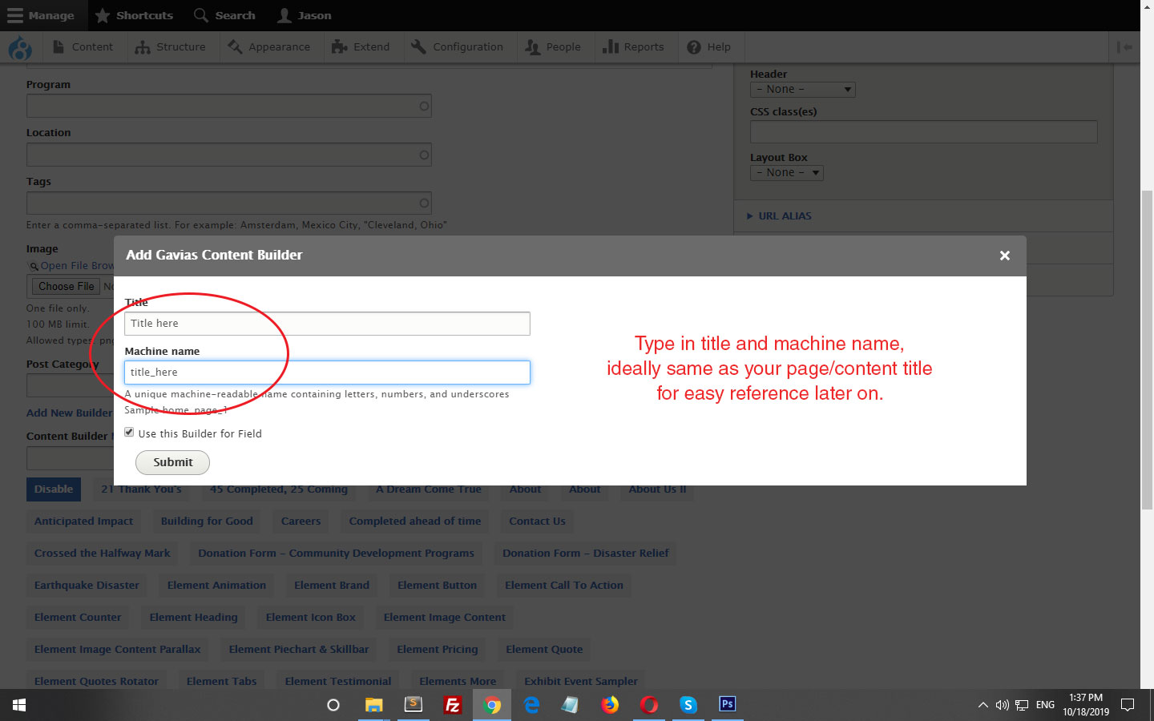The height and width of the screenshot is (721, 1154).
Task: Open the Search magnifier in admin bar
Action: (201, 15)
